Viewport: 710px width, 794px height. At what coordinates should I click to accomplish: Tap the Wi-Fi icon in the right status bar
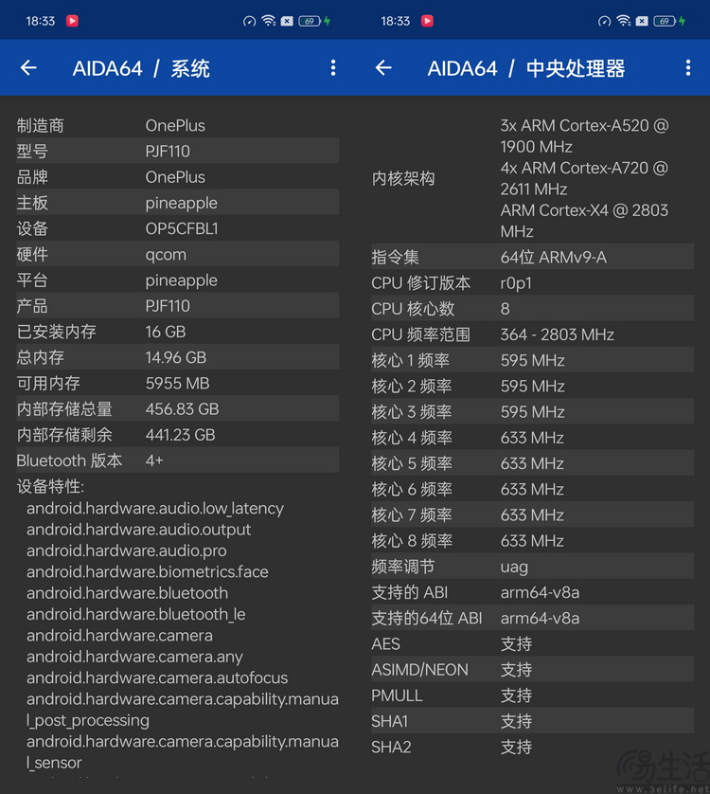pos(624,21)
